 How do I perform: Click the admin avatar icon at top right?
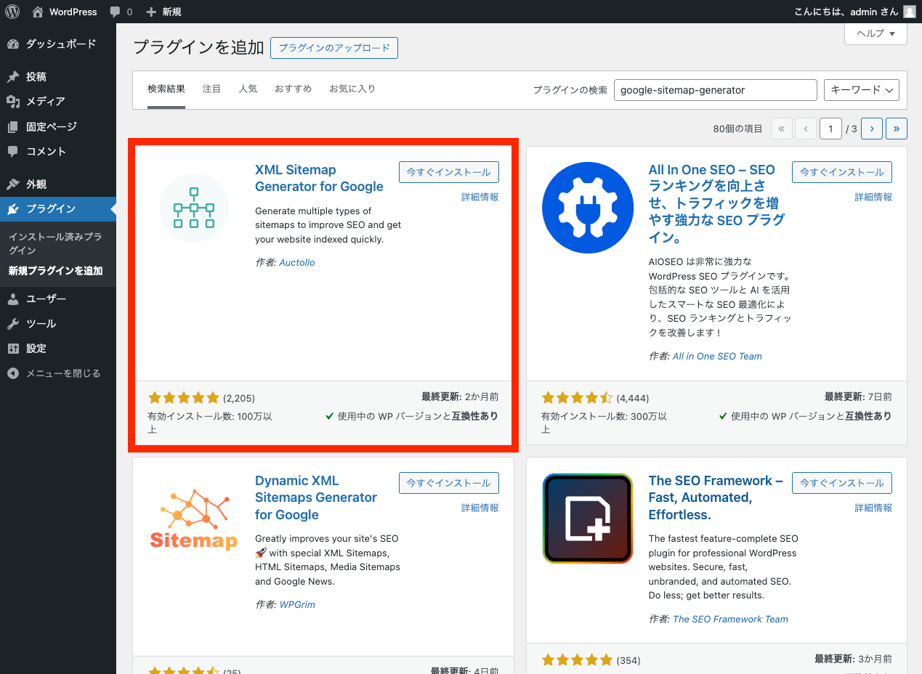pos(909,12)
